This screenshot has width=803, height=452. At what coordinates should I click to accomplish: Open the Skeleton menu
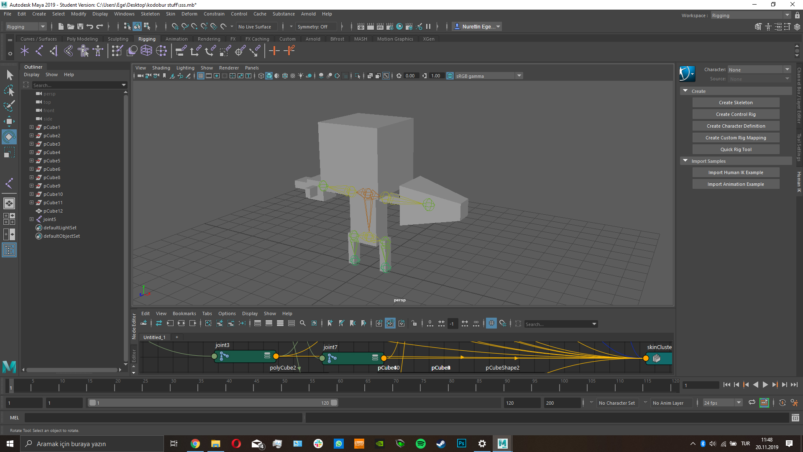[150, 14]
